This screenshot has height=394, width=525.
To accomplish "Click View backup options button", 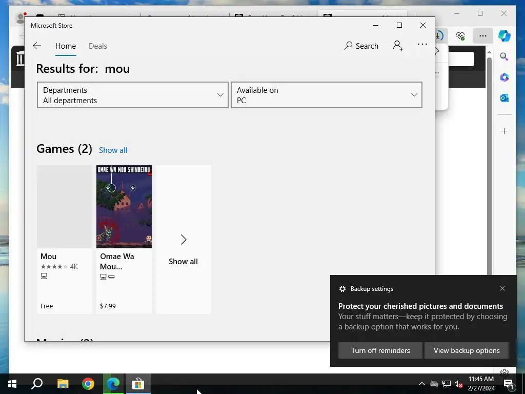I will (x=467, y=350).
